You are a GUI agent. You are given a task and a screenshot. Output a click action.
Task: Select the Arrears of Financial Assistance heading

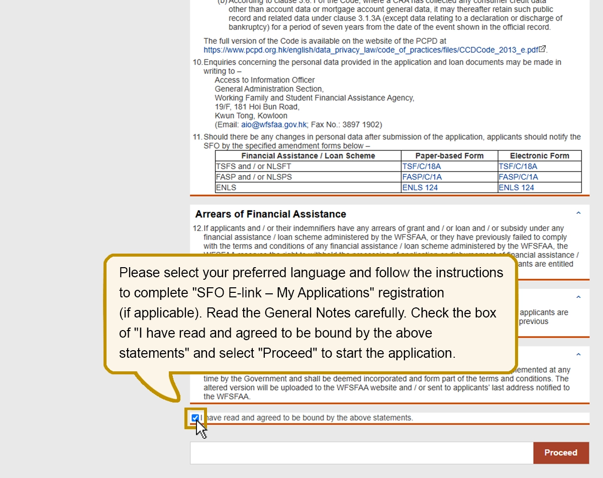tap(270, 214)
